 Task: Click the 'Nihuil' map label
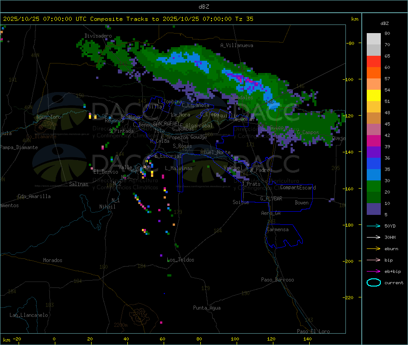point(107,207)
